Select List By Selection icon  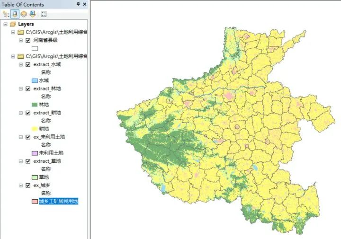[33, 14]
